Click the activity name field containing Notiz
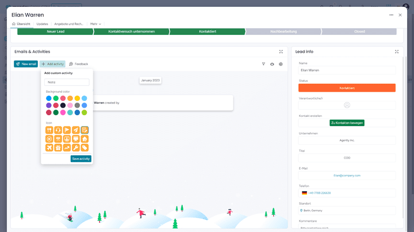This screenshot has width=414, height=232. coord(67,82)
